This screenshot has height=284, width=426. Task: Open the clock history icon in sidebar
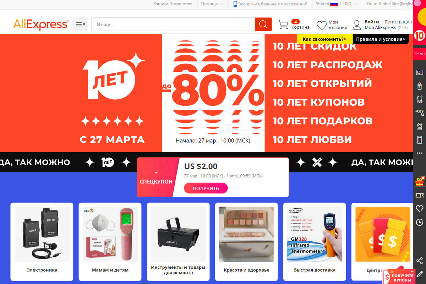tap(420, 222)
